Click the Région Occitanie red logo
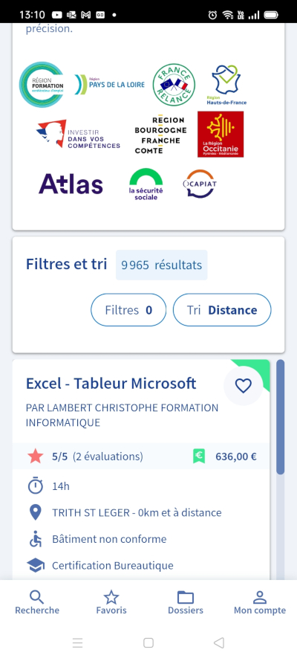The image size is (297, 661). [x=221, y=134]
